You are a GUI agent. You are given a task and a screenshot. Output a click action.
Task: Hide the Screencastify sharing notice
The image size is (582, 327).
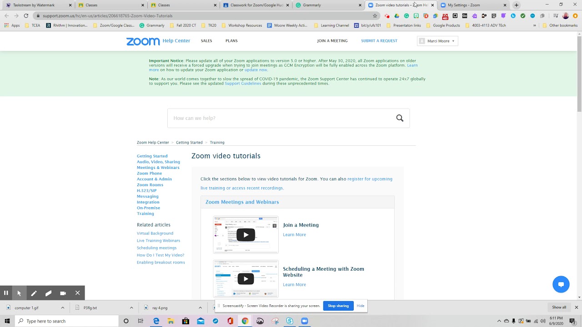pos(361,306)
